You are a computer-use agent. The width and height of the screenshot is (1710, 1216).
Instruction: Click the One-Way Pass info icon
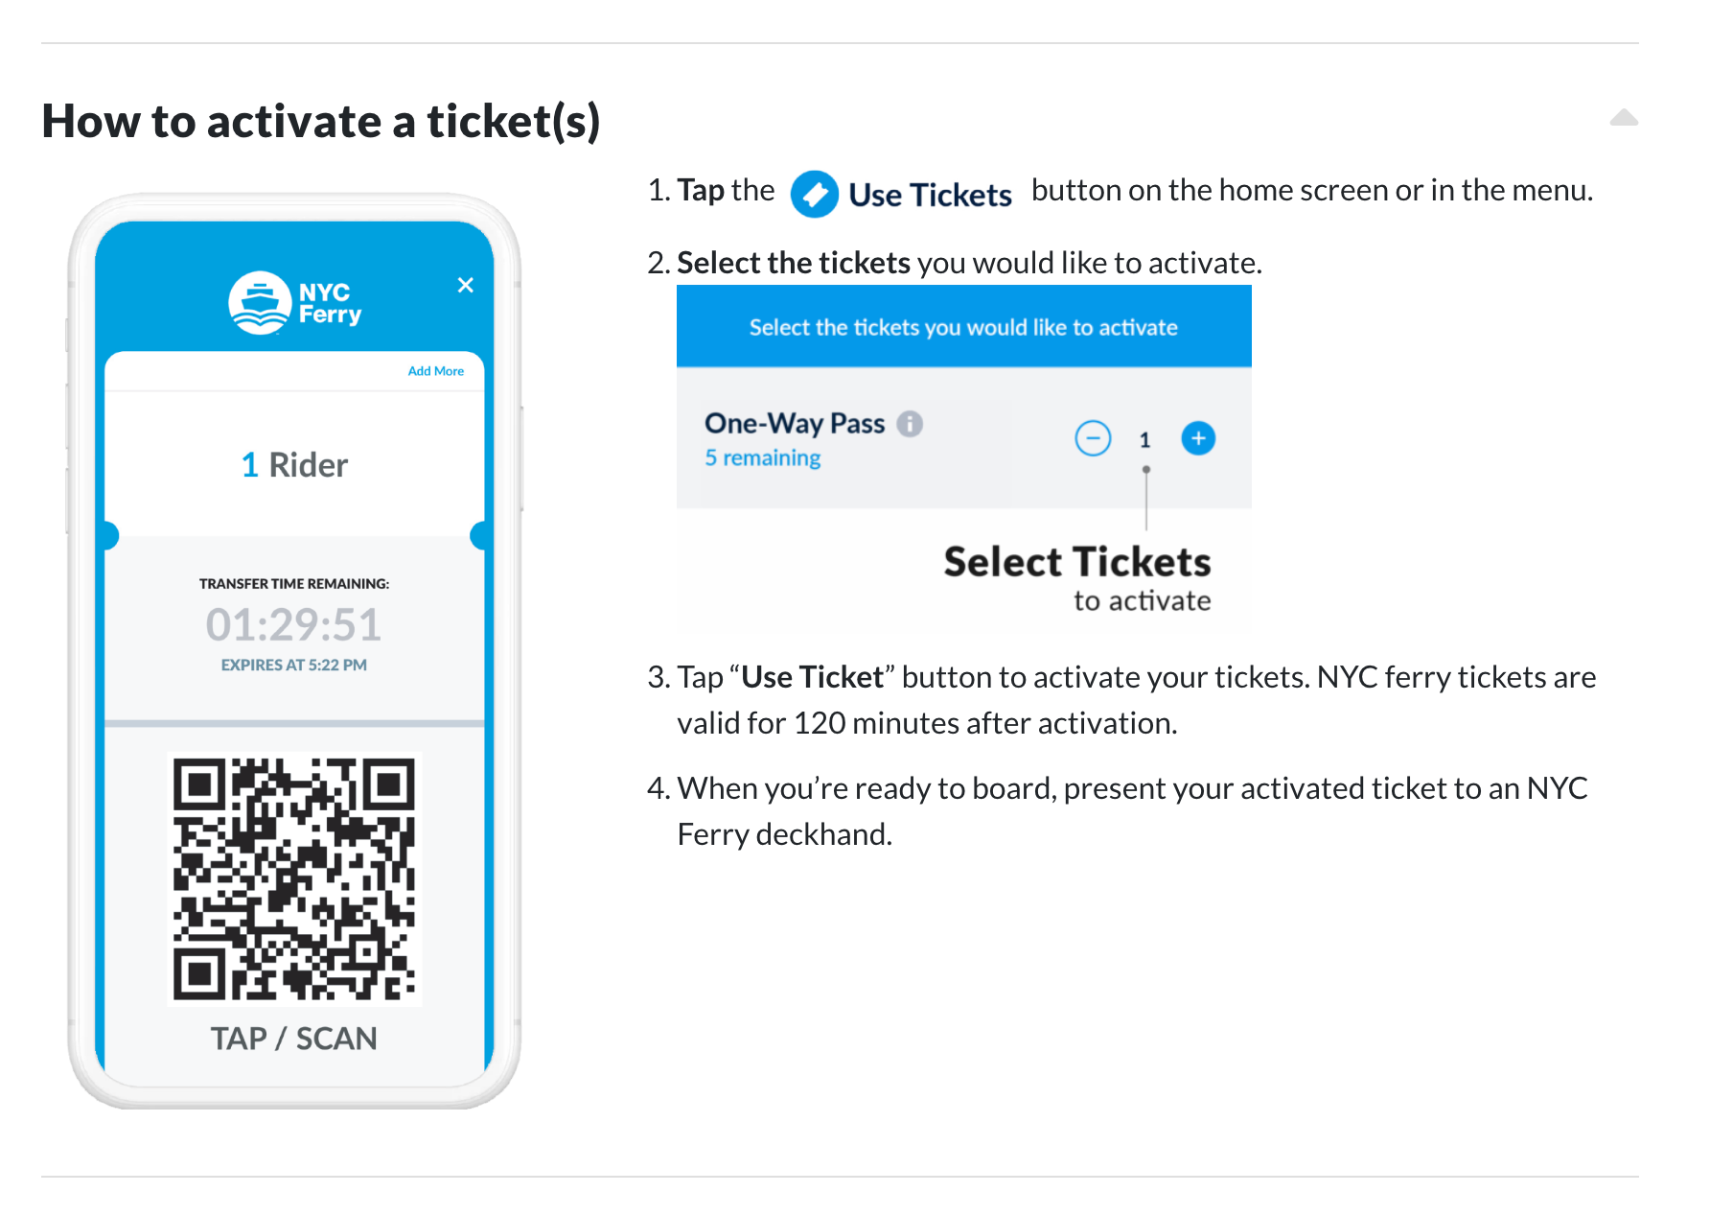tap(910, 423)
